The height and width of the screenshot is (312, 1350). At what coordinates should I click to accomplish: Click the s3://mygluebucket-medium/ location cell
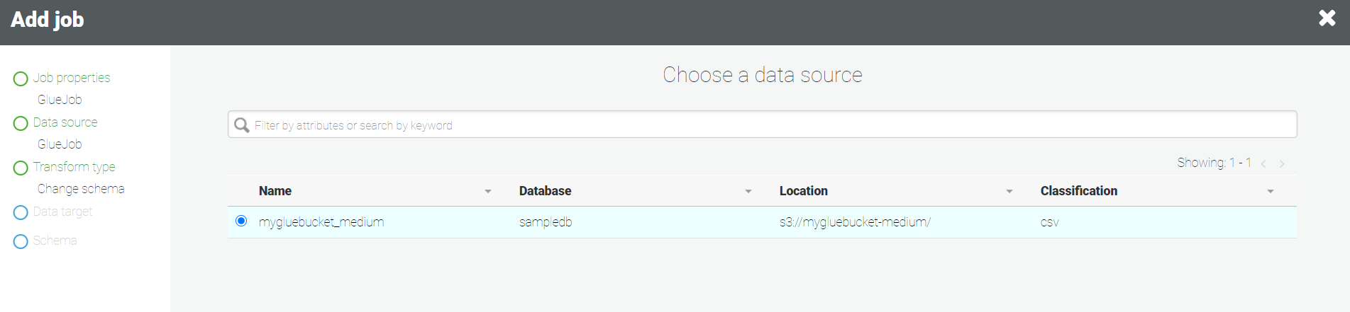[855, 222]
